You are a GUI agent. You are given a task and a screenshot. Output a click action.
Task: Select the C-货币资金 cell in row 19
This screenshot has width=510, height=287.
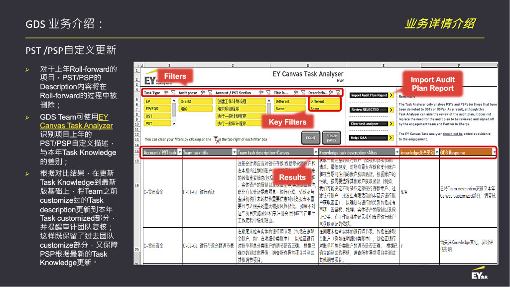(163, 192)
